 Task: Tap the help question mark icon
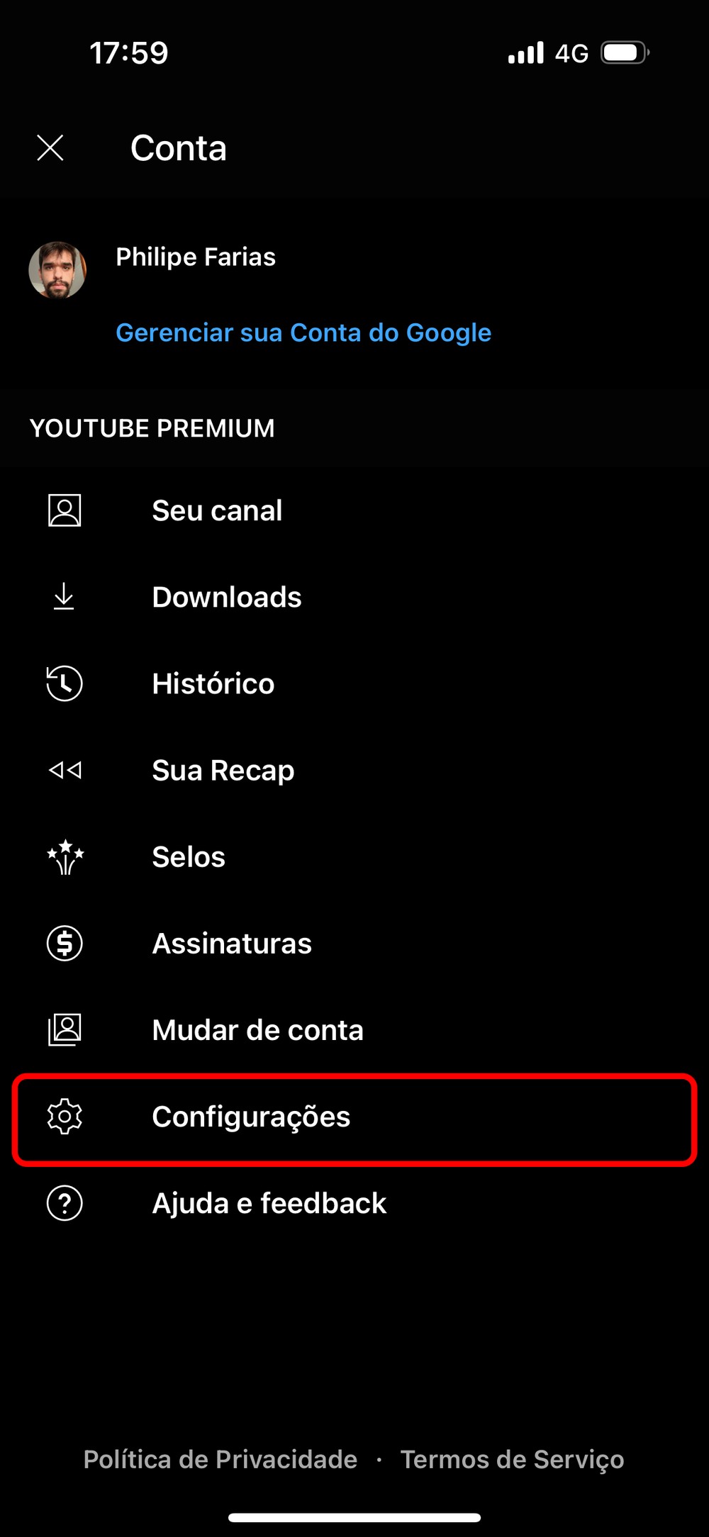(65, 1203)
